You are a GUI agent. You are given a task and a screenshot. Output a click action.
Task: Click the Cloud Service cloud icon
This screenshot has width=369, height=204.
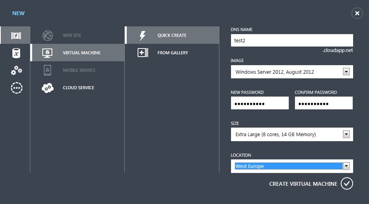[x=48, y=88]
